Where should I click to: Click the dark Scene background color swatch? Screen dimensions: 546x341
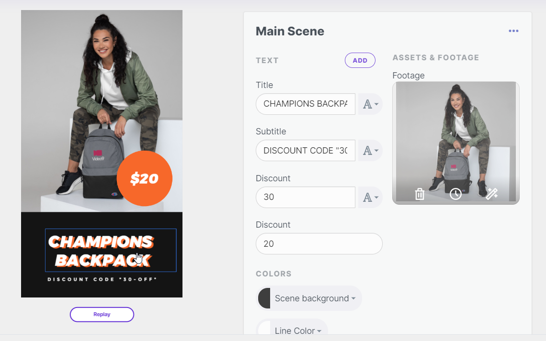[x=264, y=298]
